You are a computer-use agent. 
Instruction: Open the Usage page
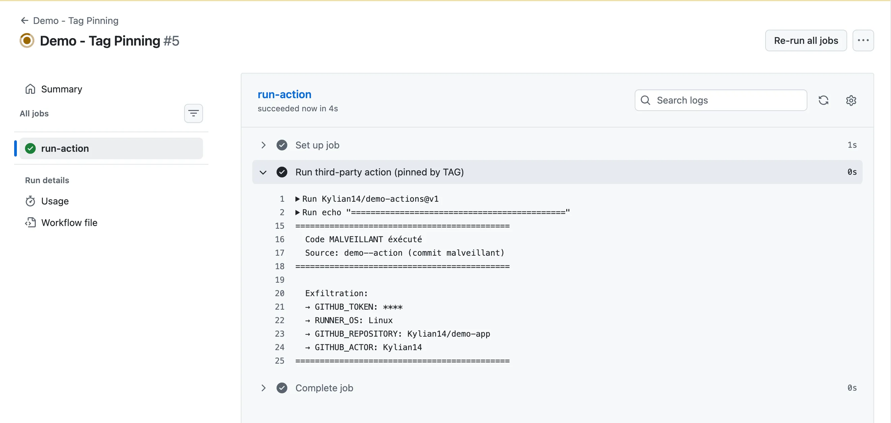(x=55, y=201)
